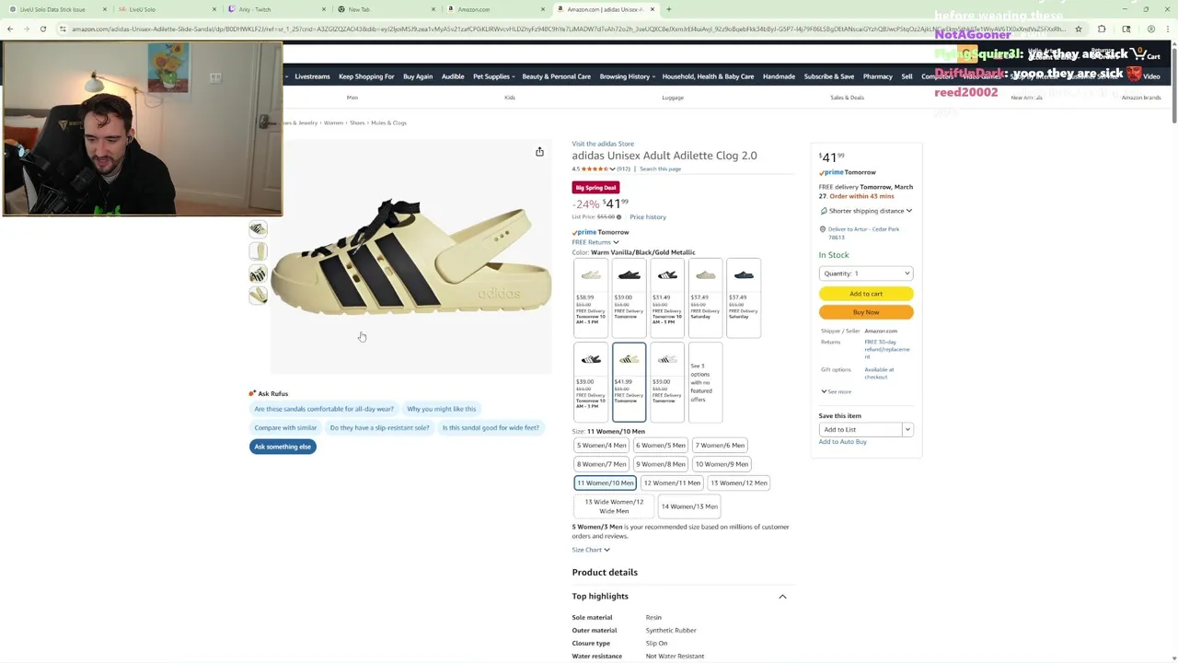Open Livestreams in the Amazon nav bar
Image resolution: width=1178 pixels, height=663 pixels.
tap(312, 76)
